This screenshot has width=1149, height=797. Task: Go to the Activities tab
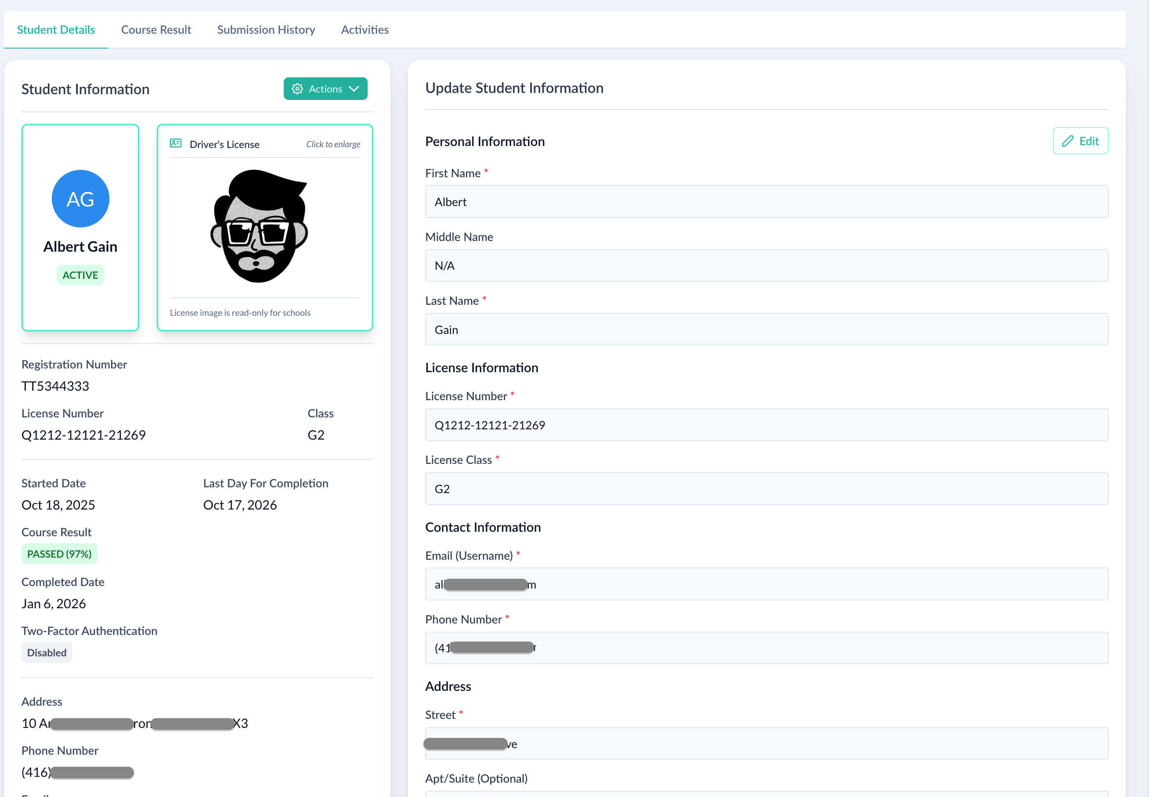coord(364,30)
